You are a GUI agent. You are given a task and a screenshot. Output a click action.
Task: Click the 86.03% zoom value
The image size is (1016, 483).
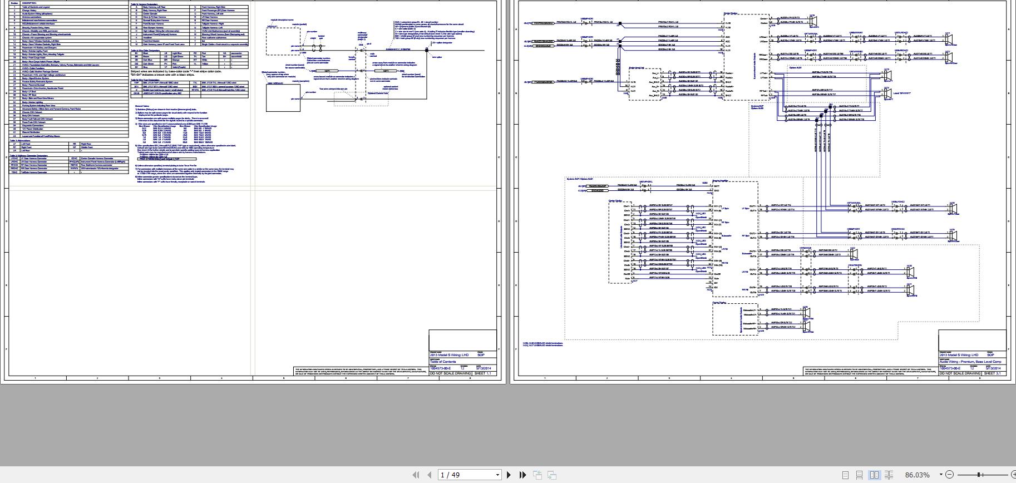point(917,475)
